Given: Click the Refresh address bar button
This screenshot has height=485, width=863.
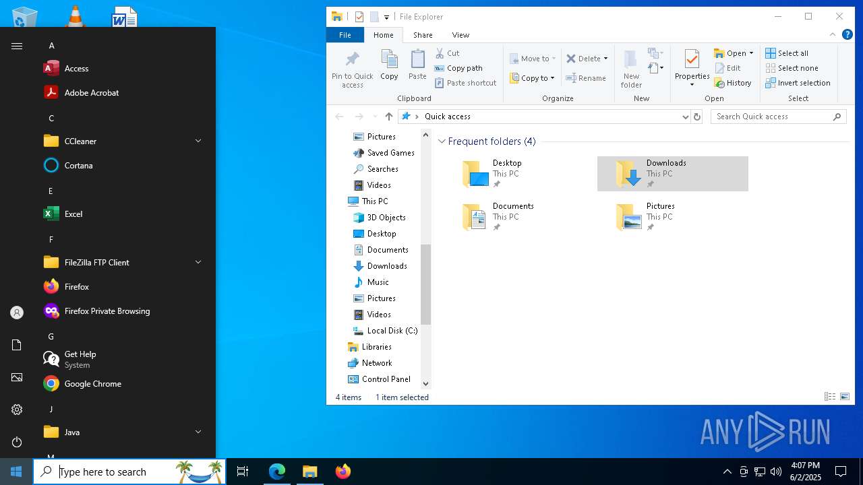Looking at the screenshot, I should click(x=697, y=117).
